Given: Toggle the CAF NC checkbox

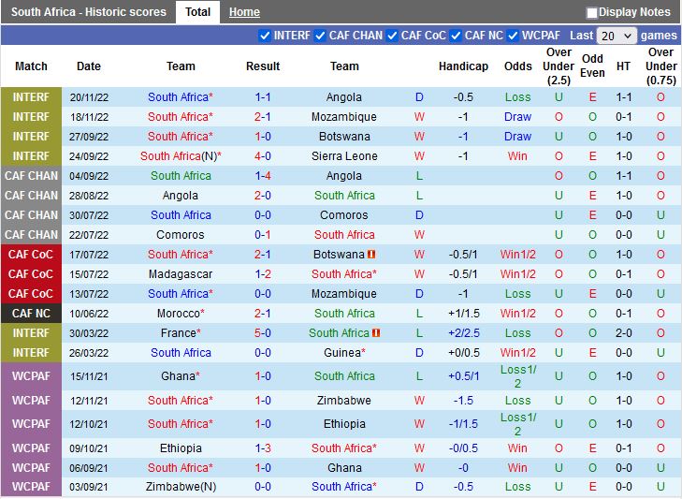Looking at the screenshot, I should tap(456, 36).
